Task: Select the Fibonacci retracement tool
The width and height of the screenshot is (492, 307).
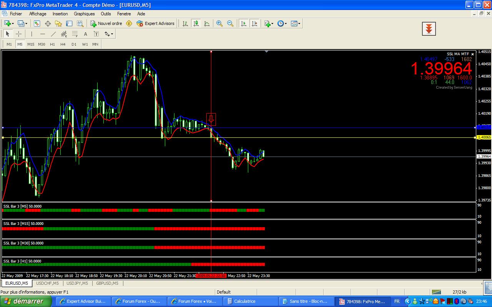Action: (75, 34)
